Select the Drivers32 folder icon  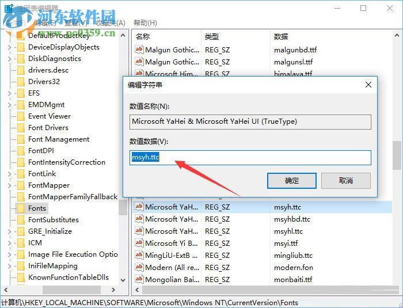(21, 82)
